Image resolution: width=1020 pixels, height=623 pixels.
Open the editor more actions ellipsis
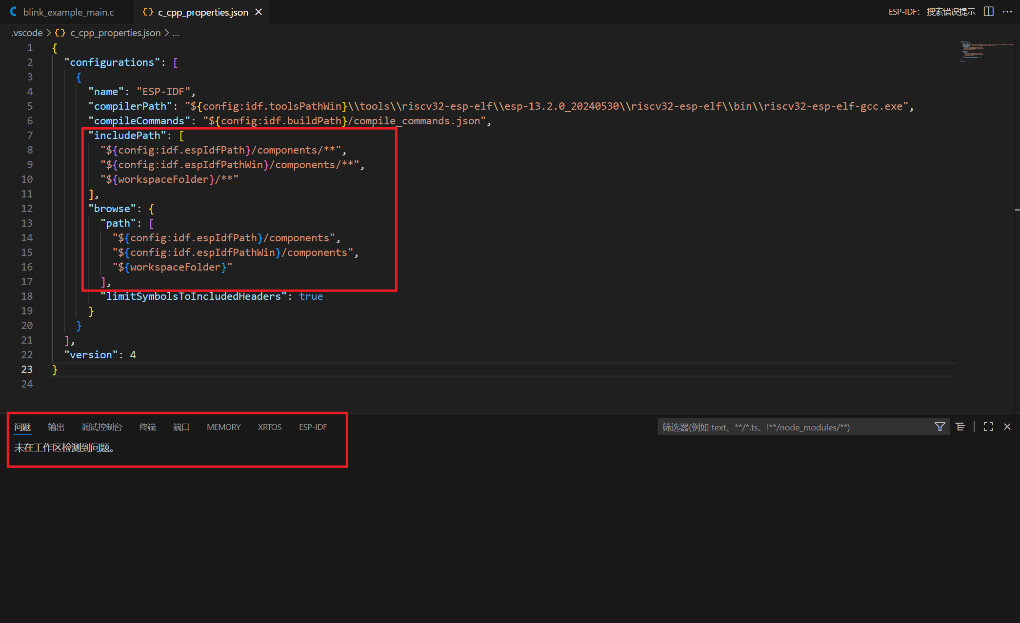tap(1007, 12)
